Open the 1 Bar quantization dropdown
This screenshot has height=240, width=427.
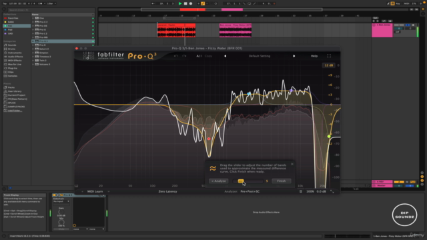tap(51, 3)
